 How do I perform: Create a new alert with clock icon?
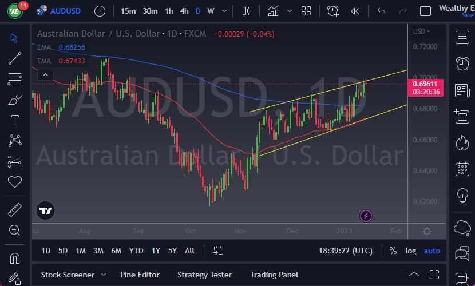[332, 11]
